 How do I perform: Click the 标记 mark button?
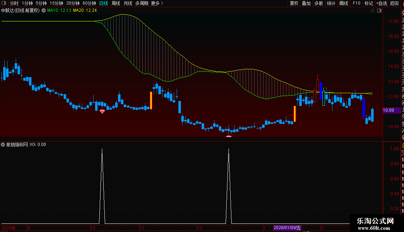(x=369, y=3)
